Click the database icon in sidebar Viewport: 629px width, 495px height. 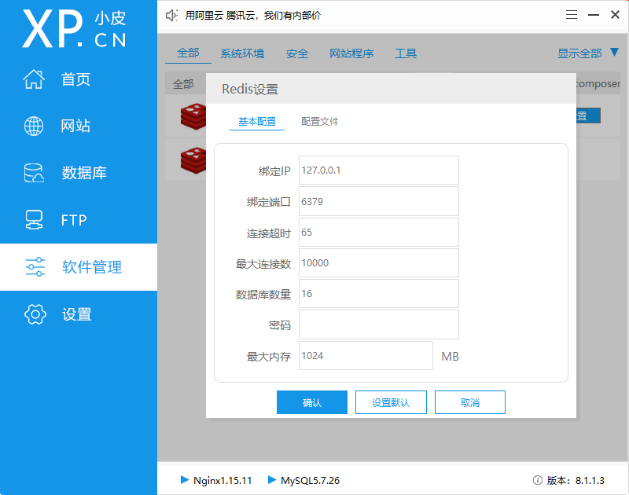tap(34, 173)
